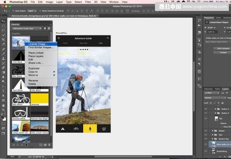Viewport: 231px width, 159px height.
Task: Select the Lasso tool
Action: [3, 30]
